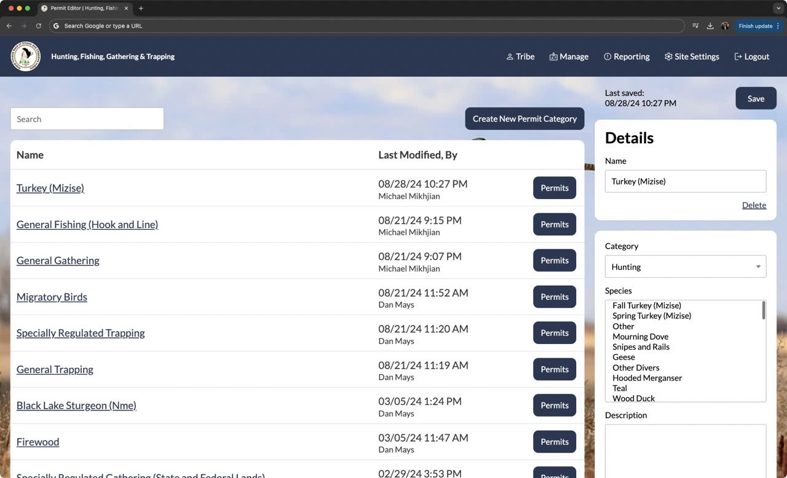Open General Gathering link
Viewport: 787px width, 478px height.
[58, 261]
